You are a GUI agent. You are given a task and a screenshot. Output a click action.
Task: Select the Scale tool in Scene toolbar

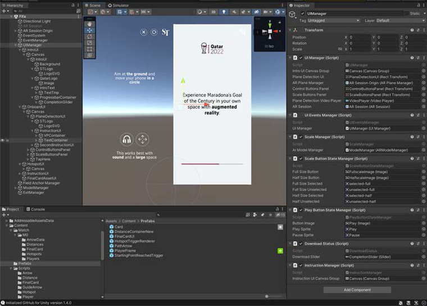coord(89,43)
